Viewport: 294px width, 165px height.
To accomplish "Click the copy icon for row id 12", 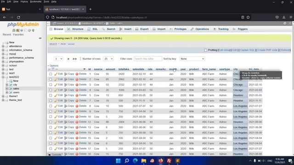I will (x=66, y=122).
